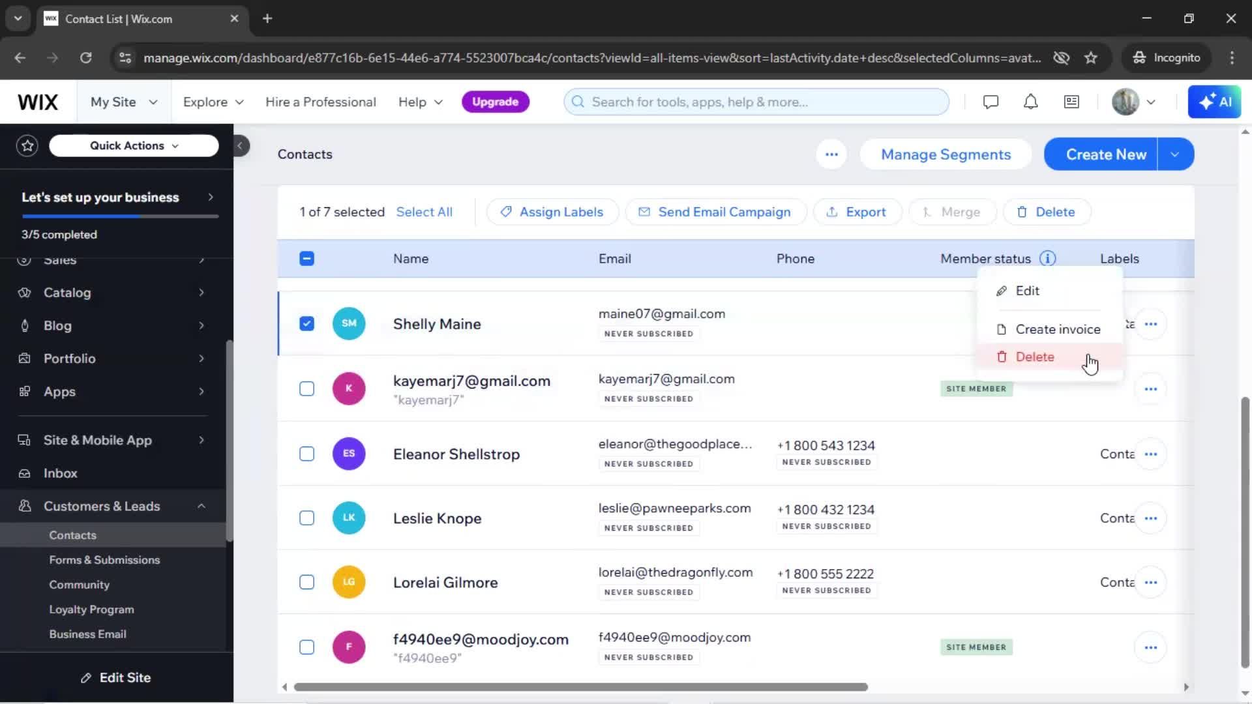The width and height of the screenshot is (1252, 704).
Task: Expand the Blog sidebar section
Action: click(112, 325)
